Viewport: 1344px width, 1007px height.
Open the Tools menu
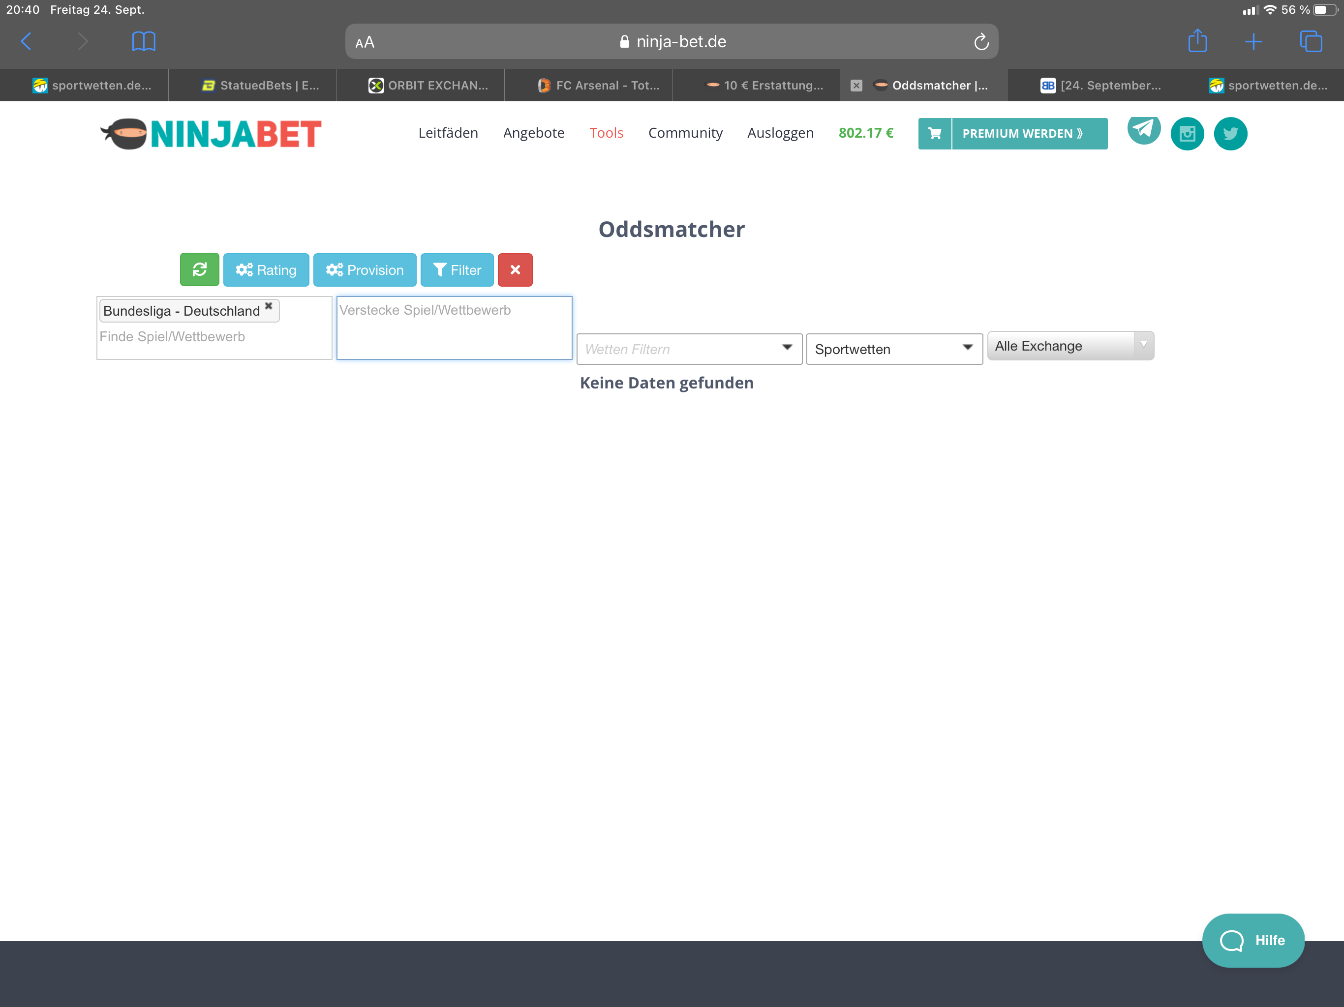[x=607, y=133]
